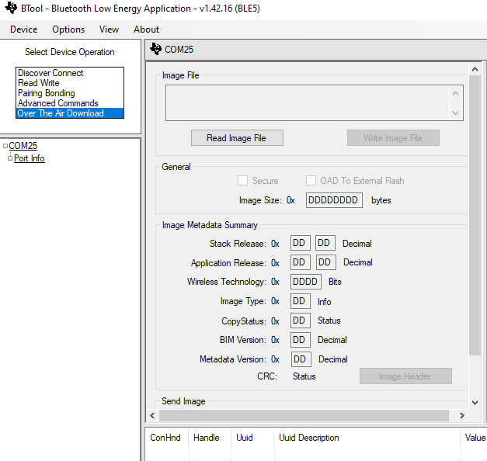Click the Uuid column header
This screenshot has height=461, width=487.
click(x=252, y=438)
